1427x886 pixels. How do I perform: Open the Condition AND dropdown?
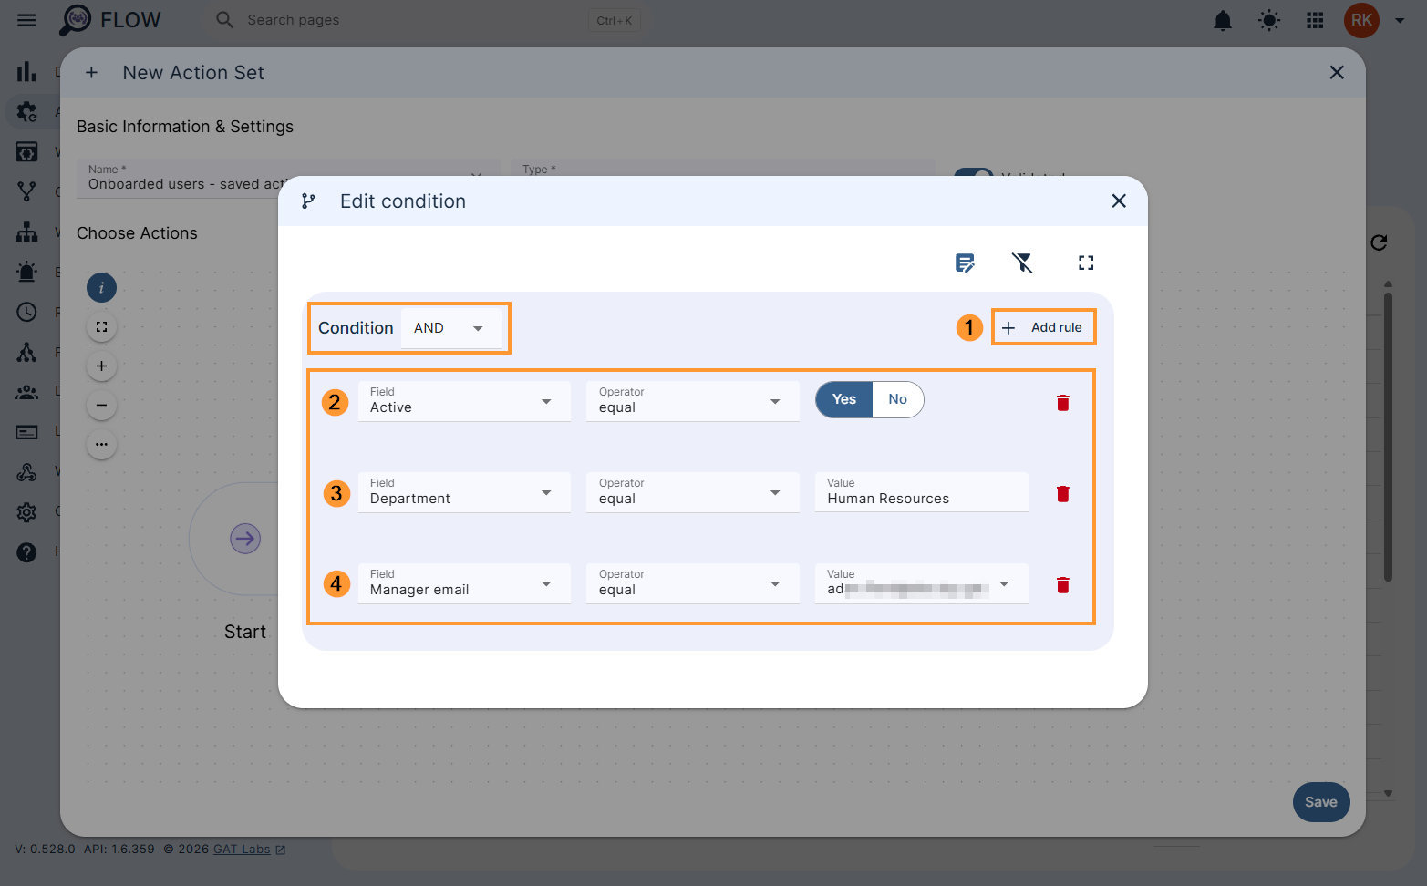click(x=450, y=328)
